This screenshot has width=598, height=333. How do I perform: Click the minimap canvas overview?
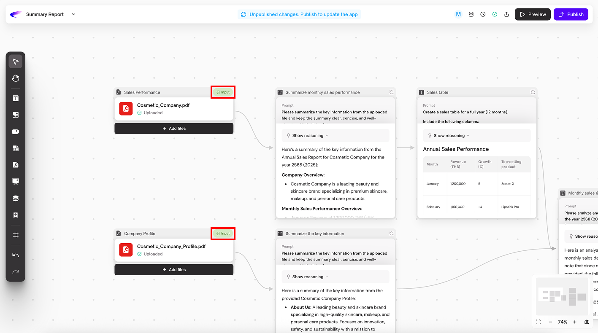(x=562, y=296)
